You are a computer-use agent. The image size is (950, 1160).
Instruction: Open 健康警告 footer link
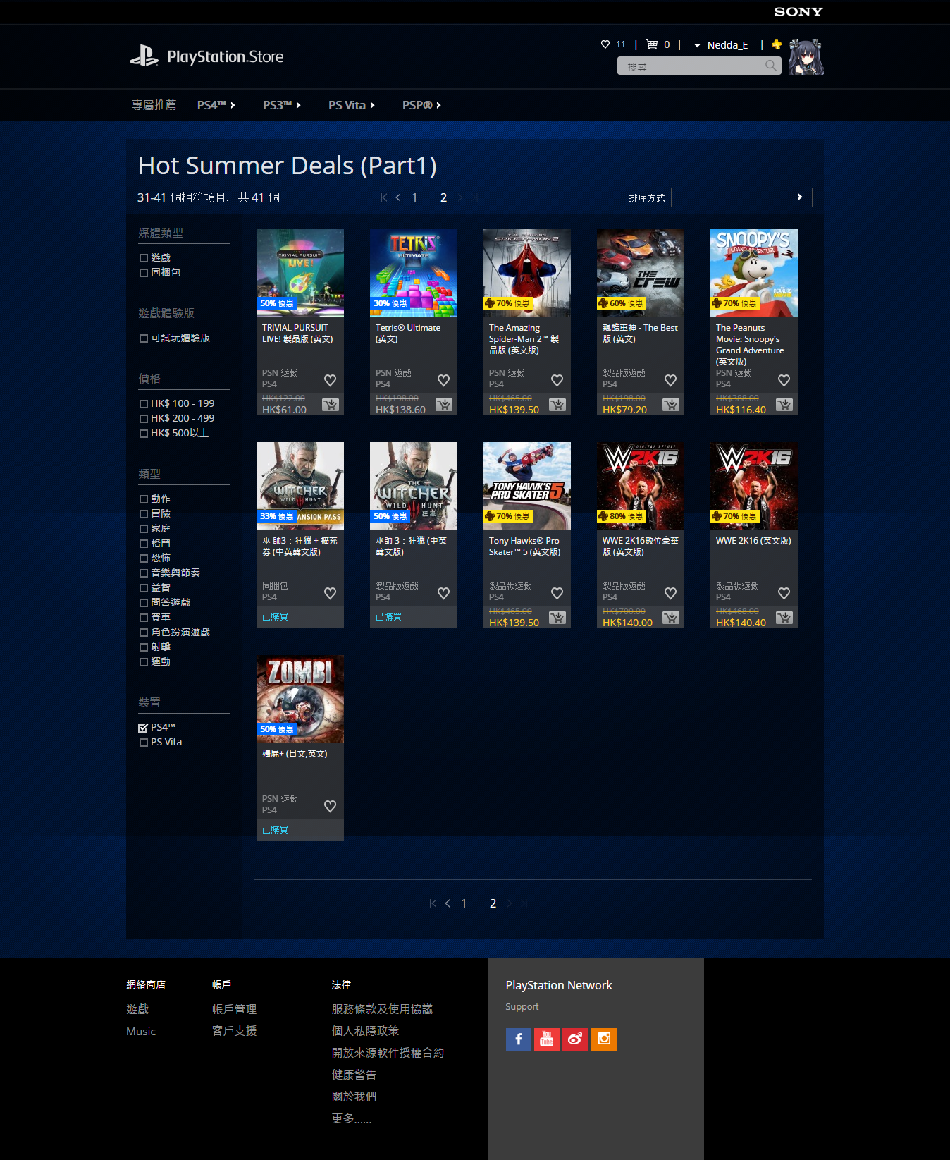point(354,1075)
